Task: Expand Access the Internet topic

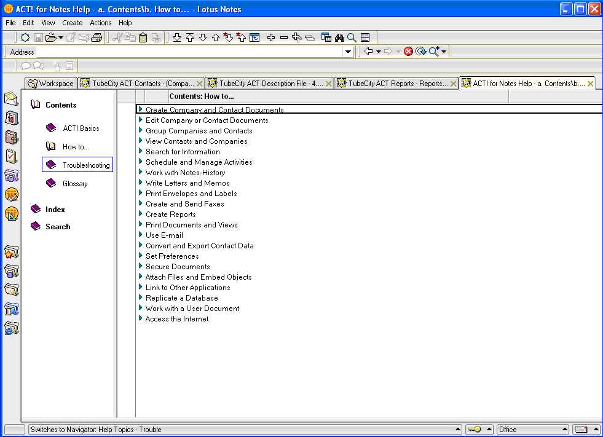Action: click(x=140, y=318)
